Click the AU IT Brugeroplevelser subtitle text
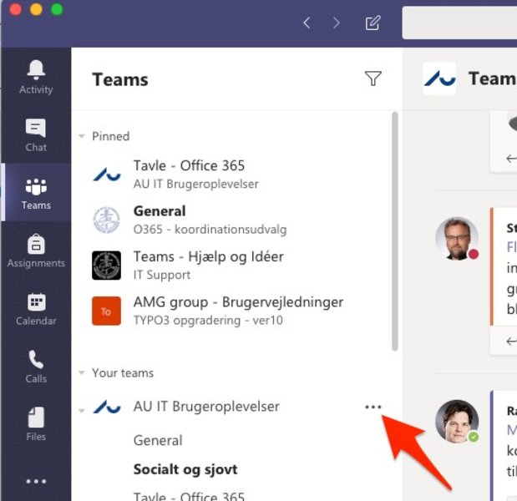517x501 pixels. [x=195, y=184]
